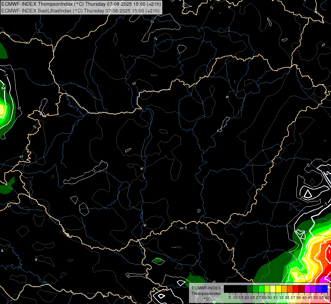Select the bright green 27-29 legend swatch
The image size is (331, 304).
261,289
